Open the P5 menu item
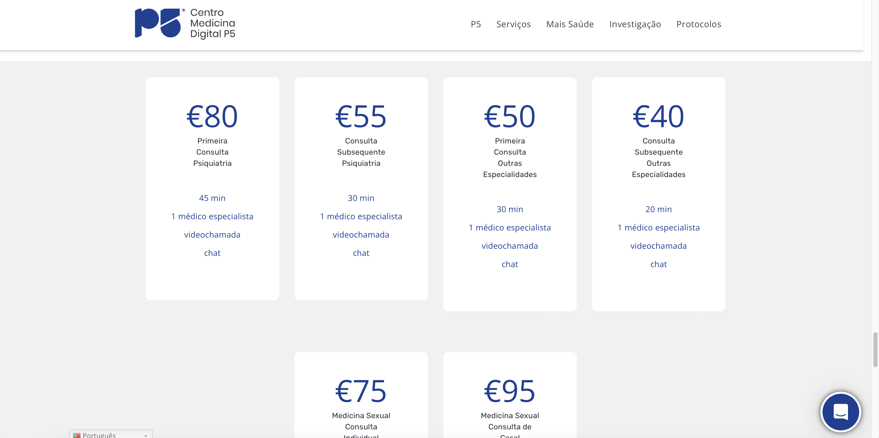The image size is (879, 438). [476, 24]
